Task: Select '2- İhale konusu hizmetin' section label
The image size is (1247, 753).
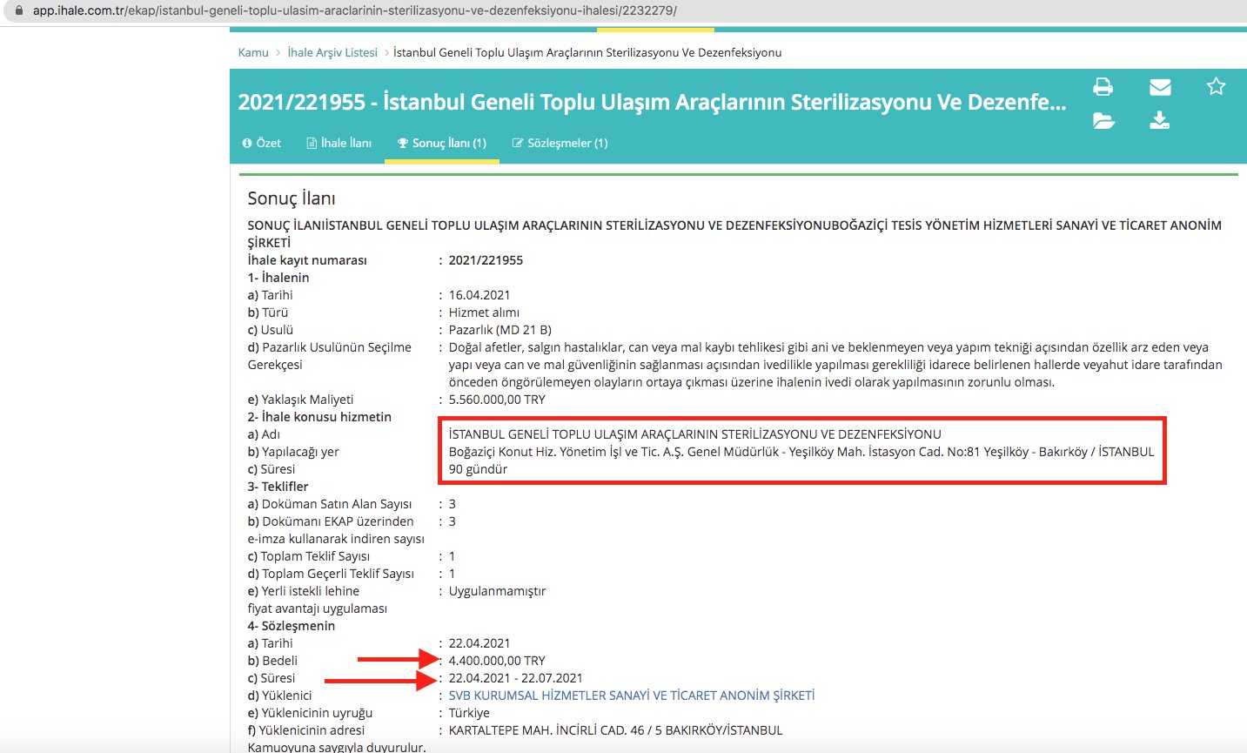Action: coord(319,417)
